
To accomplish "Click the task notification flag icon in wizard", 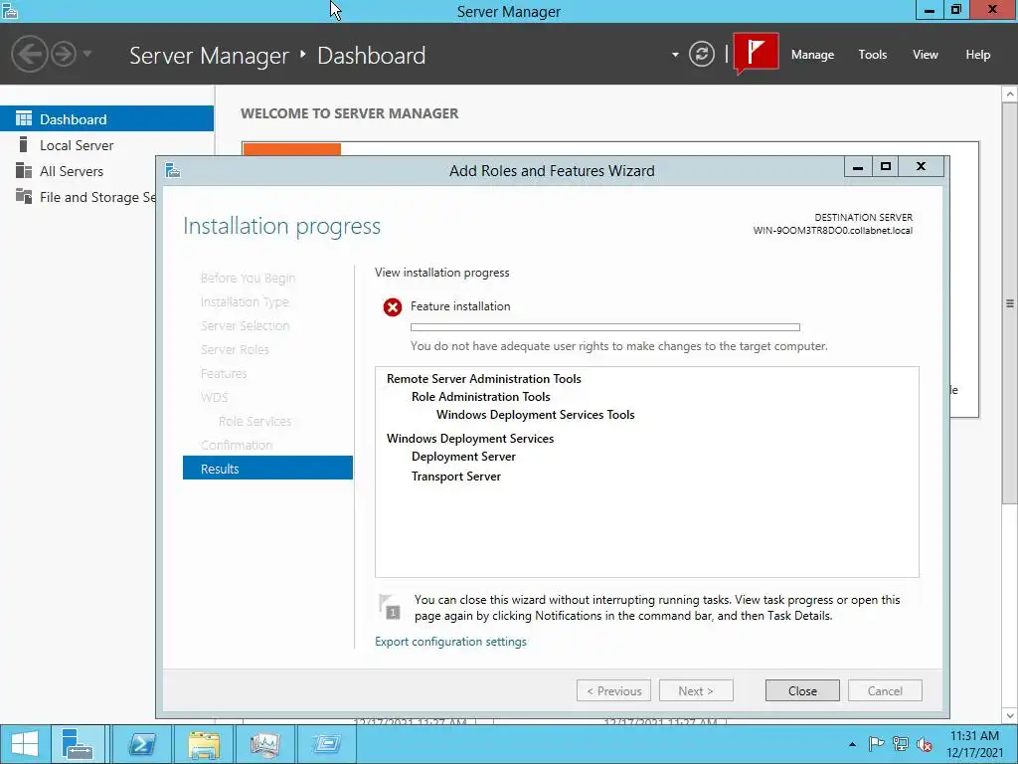I will pyautogui.click(x=390, y=606).
